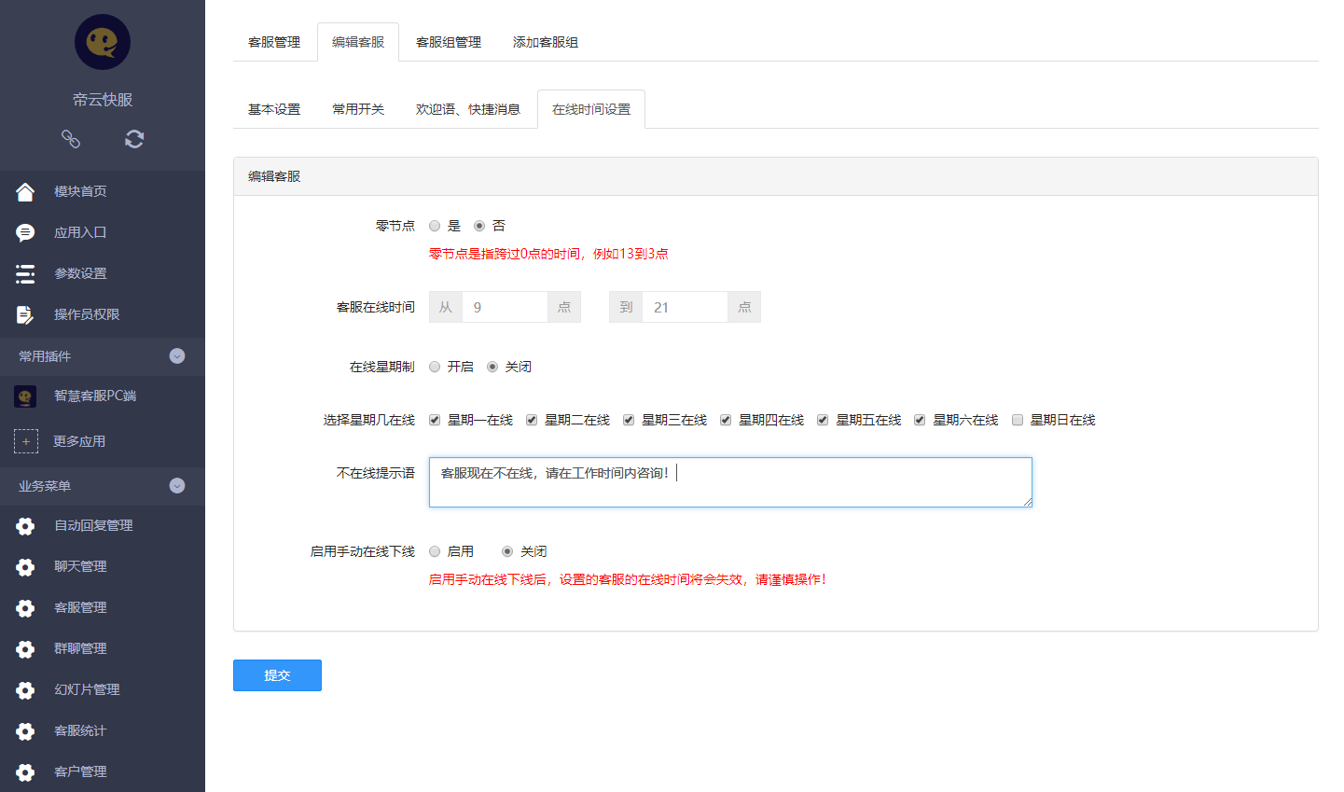Viewport: 1344px width, 792px height.
Task: Collapse the 业务菜单 section arrow
Action: click(x=177, y=486)
